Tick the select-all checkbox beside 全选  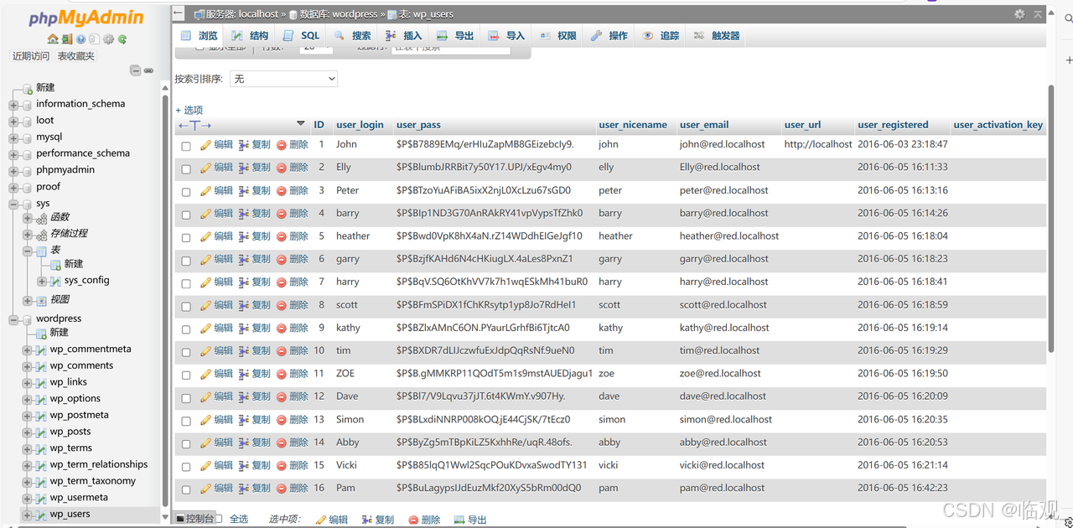pyautogui.click(x=220, y=520)
